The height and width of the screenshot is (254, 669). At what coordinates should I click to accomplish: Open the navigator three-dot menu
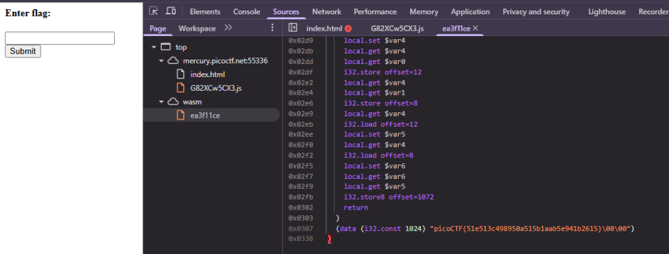[x=272, y=28]
